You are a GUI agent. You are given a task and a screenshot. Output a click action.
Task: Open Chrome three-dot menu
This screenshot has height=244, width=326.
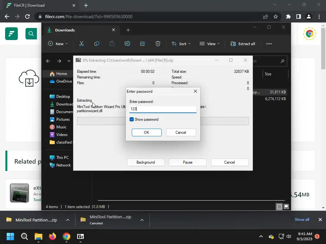(319, 17)
